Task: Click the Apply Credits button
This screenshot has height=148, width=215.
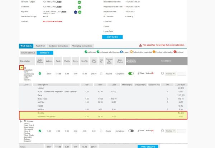Action: 148,147
